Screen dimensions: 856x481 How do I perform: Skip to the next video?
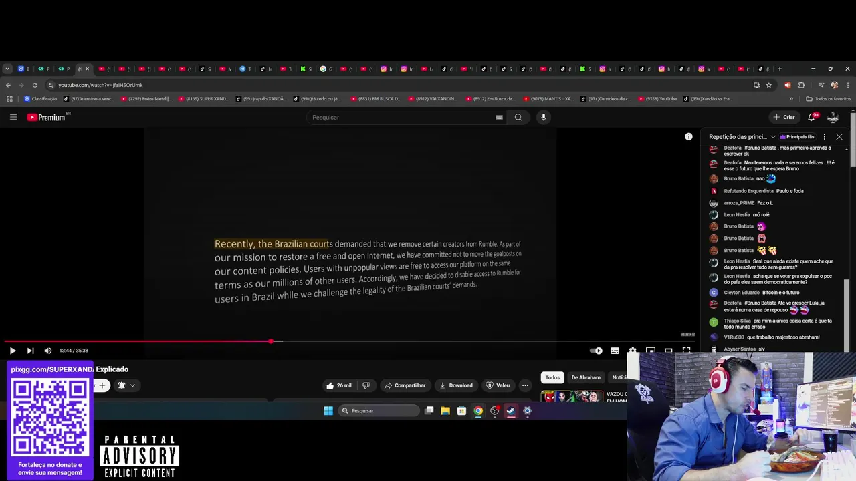coord(30,351)
